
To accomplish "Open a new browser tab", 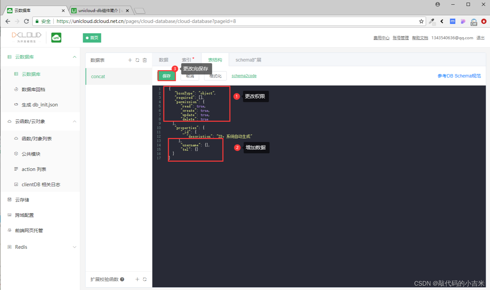I will coord(140,11).
